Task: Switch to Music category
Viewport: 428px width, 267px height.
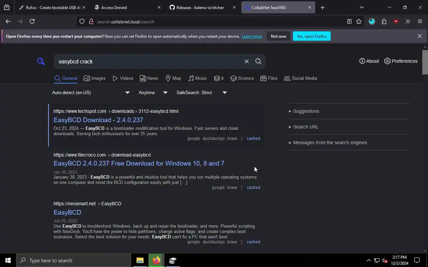Action: (x=198, y=78)
